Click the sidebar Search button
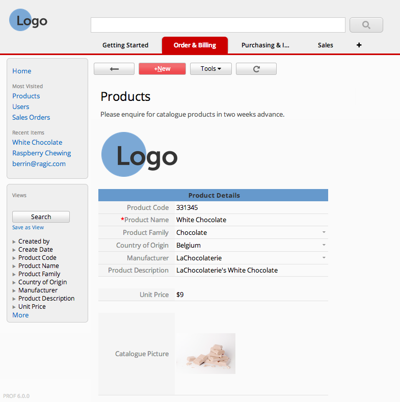 pos(41,217)
